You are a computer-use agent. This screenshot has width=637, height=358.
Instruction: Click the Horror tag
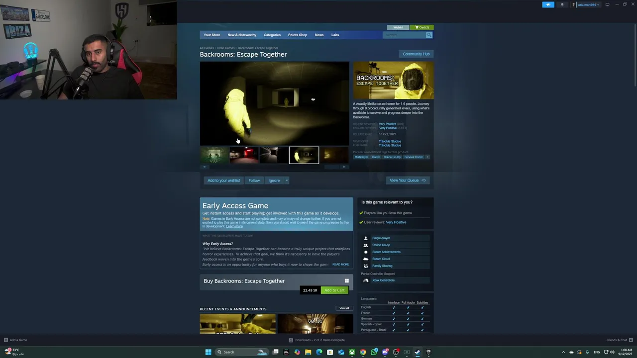tap(376, 157)
